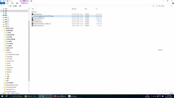Open the Claude Code folder in tree
174x98 pixels.
(10, 61)
